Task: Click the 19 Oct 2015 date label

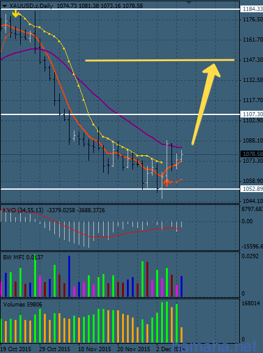Action: point(16,349)
